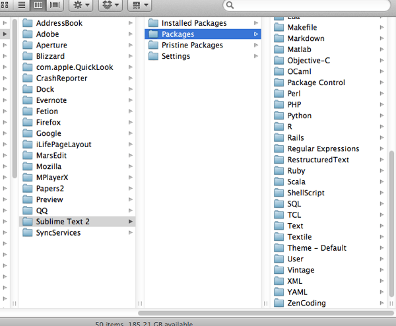The width and height of the screenshot is (396, 326).
Task: Select the Vintage folder icon
Action: point(279,270)
